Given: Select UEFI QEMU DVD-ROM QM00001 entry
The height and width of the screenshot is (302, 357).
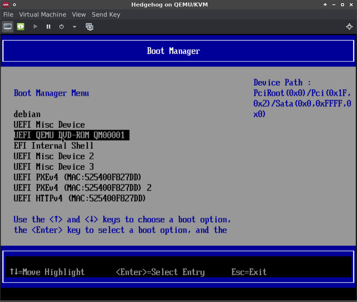Looking at the screenshot, I should (x=72, y=135).
